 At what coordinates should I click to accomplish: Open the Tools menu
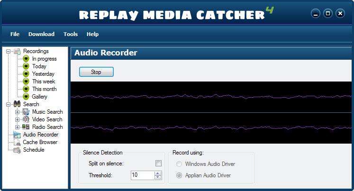[71, 34]
